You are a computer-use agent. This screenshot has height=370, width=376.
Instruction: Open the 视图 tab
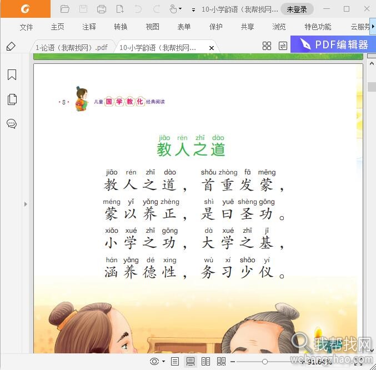point(153,27)
